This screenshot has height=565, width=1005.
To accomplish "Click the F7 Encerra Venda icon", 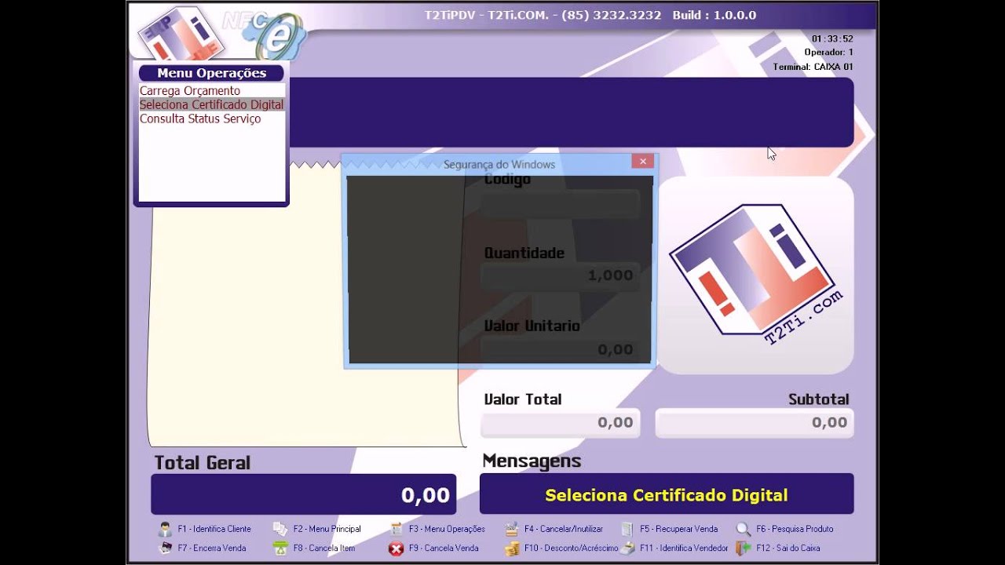I will 165,548.
